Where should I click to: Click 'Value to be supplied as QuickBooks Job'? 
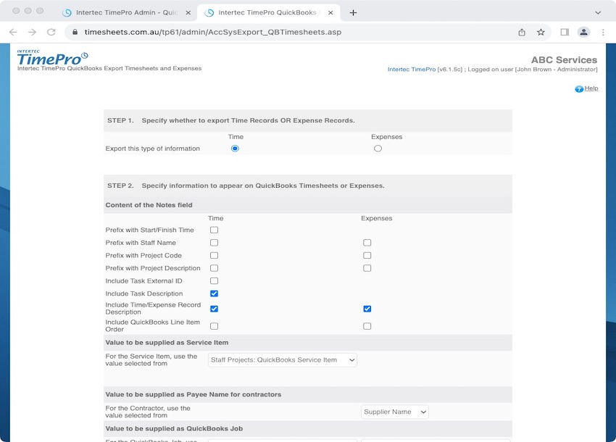coord(174,429)
